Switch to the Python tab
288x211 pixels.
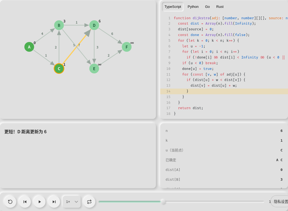[193, 7]
